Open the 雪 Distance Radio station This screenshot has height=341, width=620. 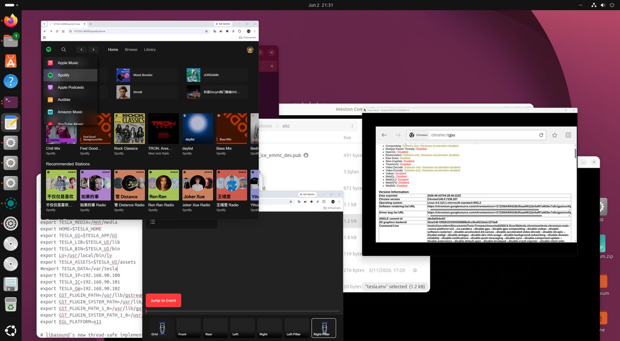pyautogui.click(x=129, y=185)
